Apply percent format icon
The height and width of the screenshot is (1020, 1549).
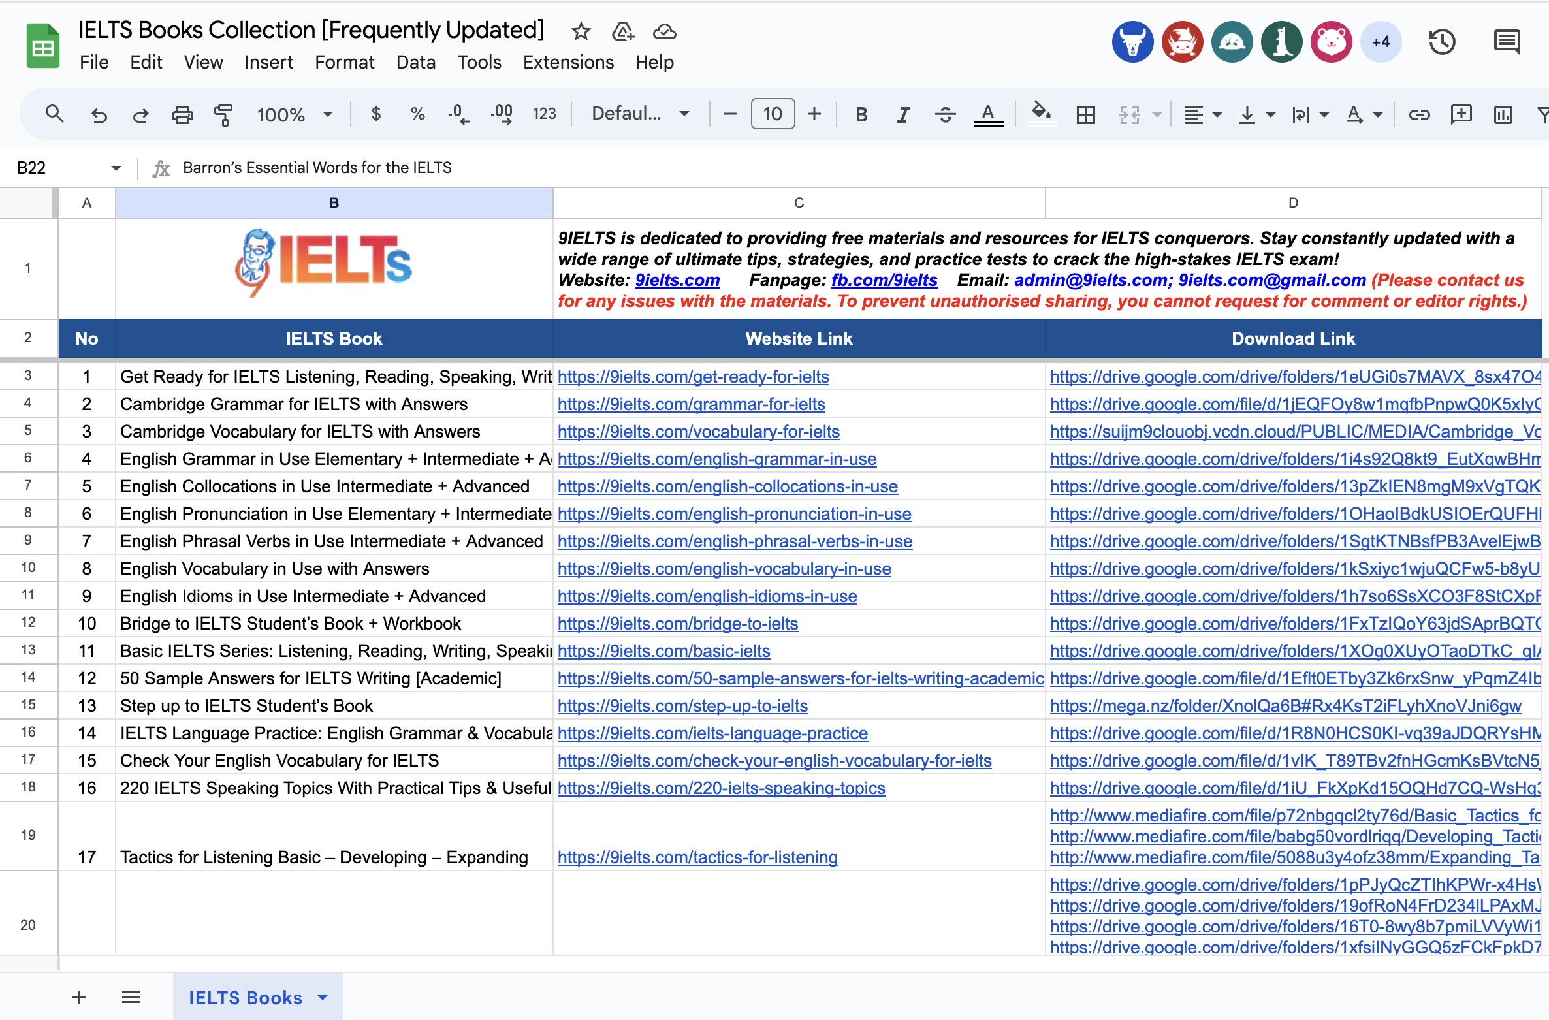(418, 114)
